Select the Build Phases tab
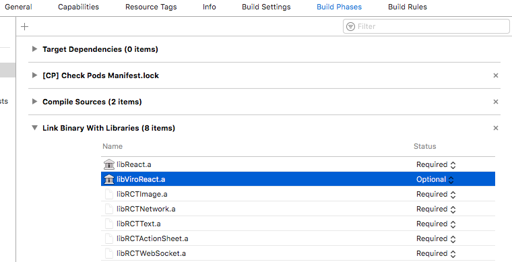The image size is (512, 262). click(x=340, y=7)
